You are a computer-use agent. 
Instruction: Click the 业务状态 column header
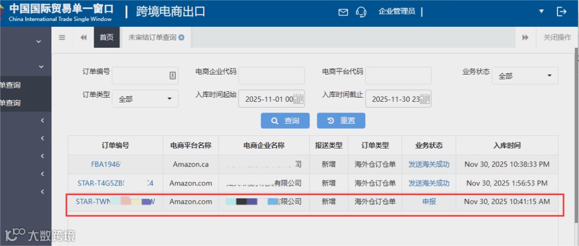[x=429, y=145]
